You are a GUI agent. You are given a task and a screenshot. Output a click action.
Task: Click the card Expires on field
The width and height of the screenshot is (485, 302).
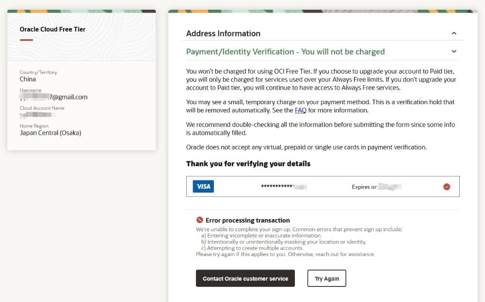[x=376, y=187]
